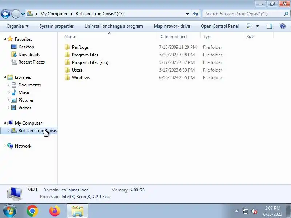Open the recent pages dropdown arrow
Image resolution: width=291 pixels, height=218 pixels.
pyautogui.click(x=23, y=14)
